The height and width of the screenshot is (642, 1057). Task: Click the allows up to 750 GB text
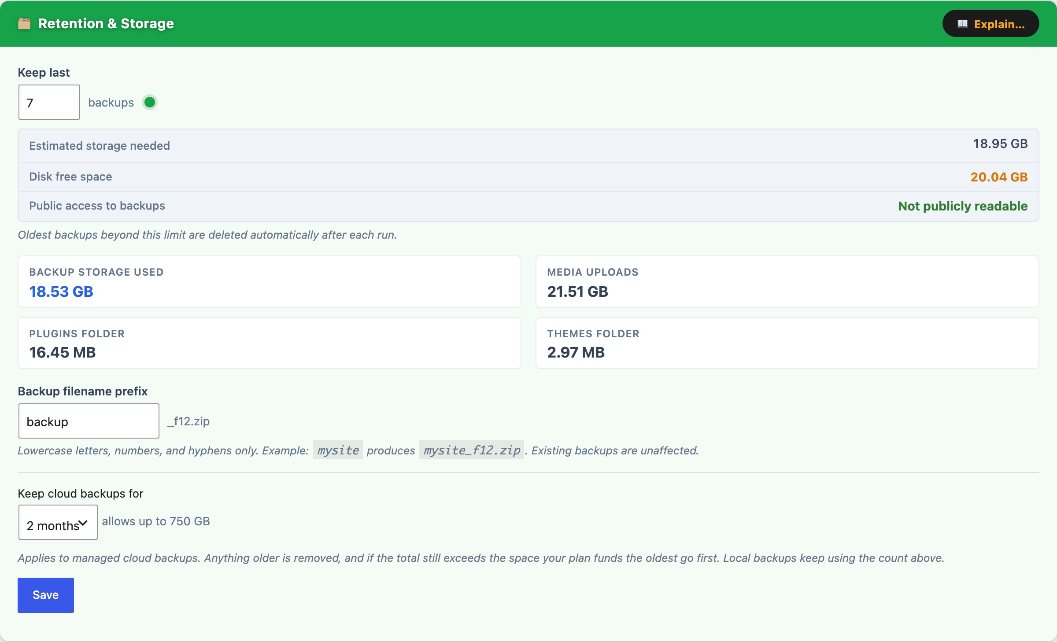[x=156, y=521]
